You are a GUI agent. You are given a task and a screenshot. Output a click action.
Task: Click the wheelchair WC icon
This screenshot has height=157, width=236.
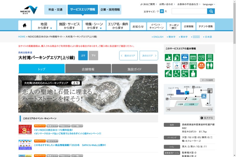(x=185, y=74)
